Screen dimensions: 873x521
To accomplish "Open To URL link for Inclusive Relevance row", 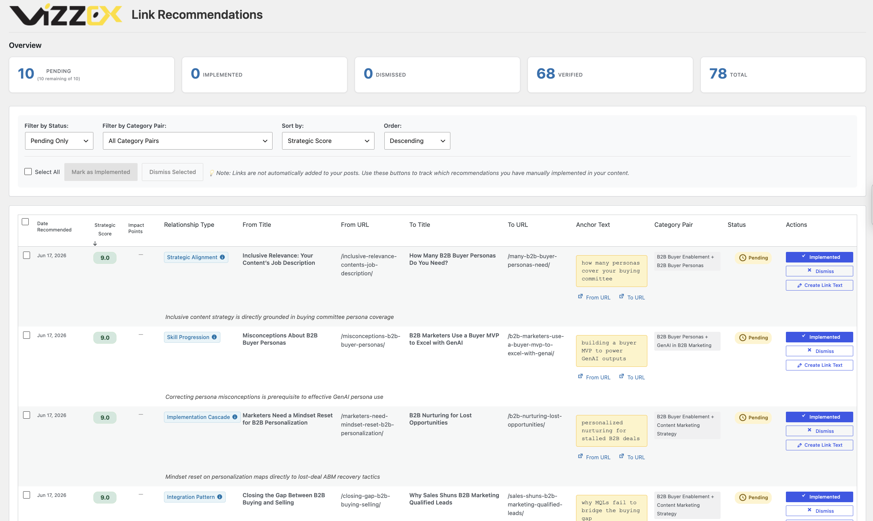I will [x=632, y=297].
